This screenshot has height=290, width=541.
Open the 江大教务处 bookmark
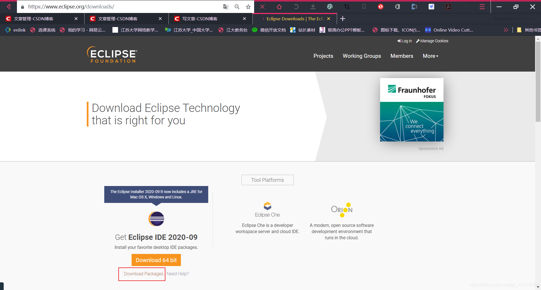click(x=233, y=30)
